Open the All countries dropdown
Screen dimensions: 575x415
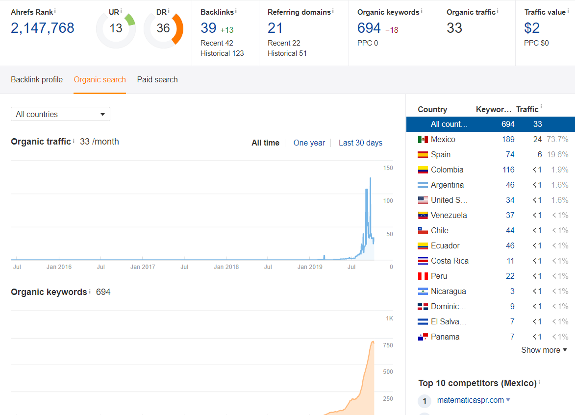[x=60, y=114]
